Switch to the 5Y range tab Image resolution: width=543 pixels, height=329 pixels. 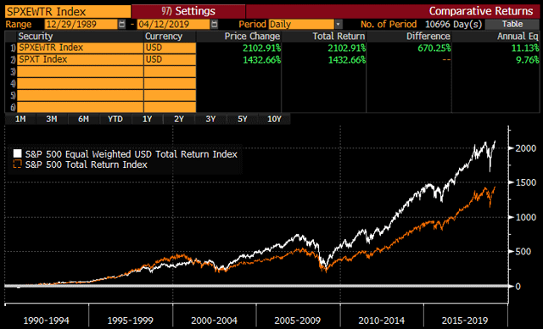242,119
